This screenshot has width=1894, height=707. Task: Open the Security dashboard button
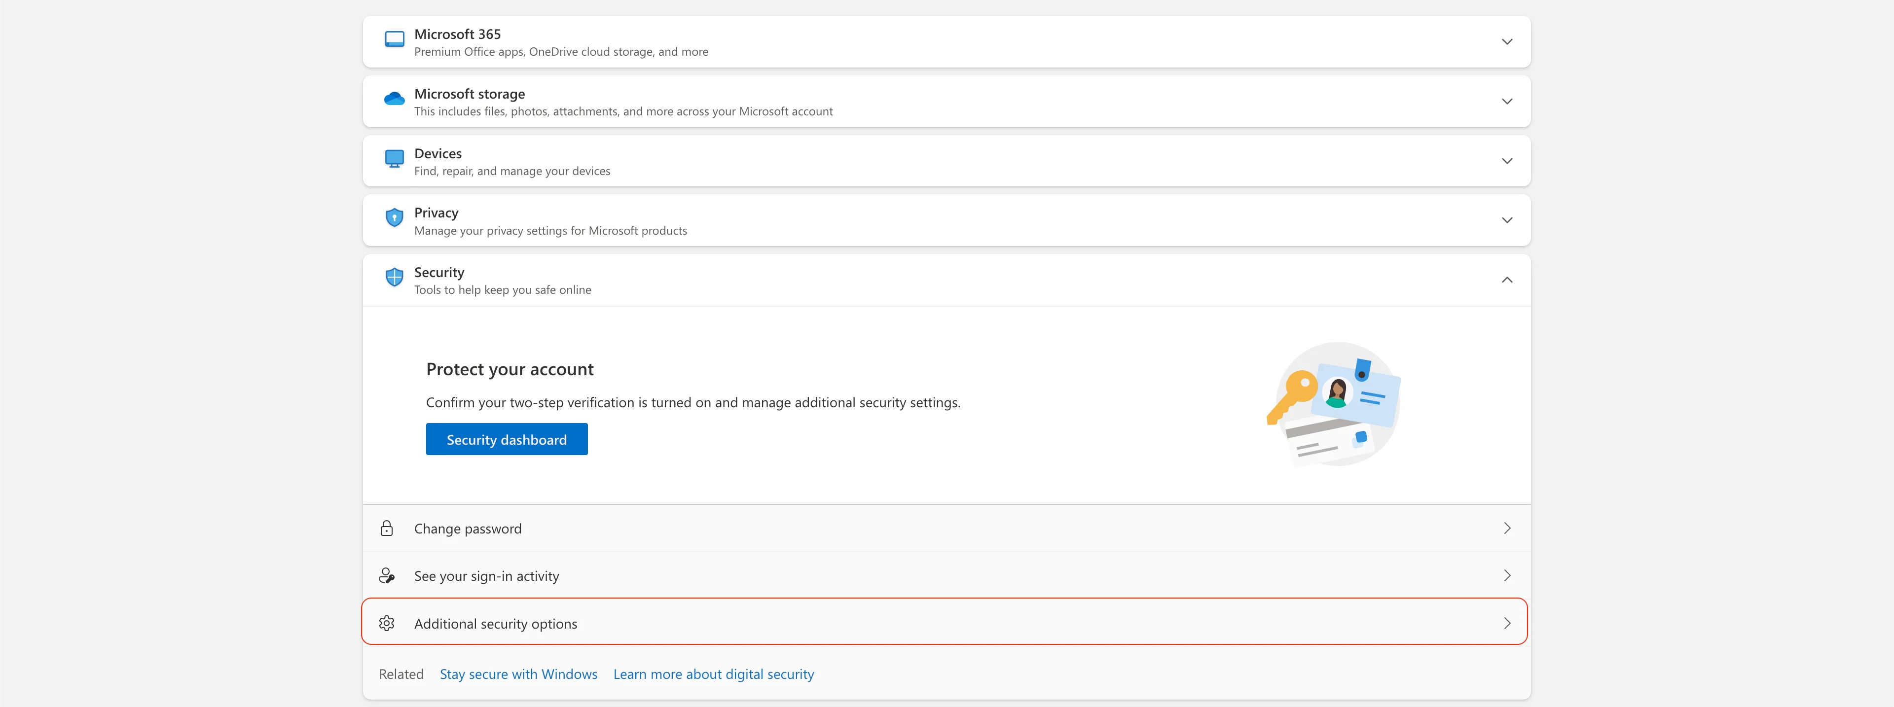click(507, 439)
